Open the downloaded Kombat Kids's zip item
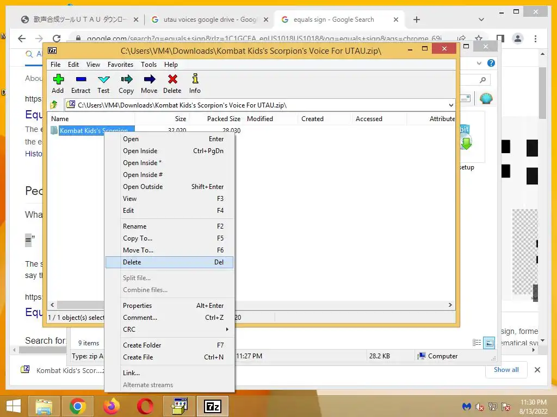 point(63,370)
